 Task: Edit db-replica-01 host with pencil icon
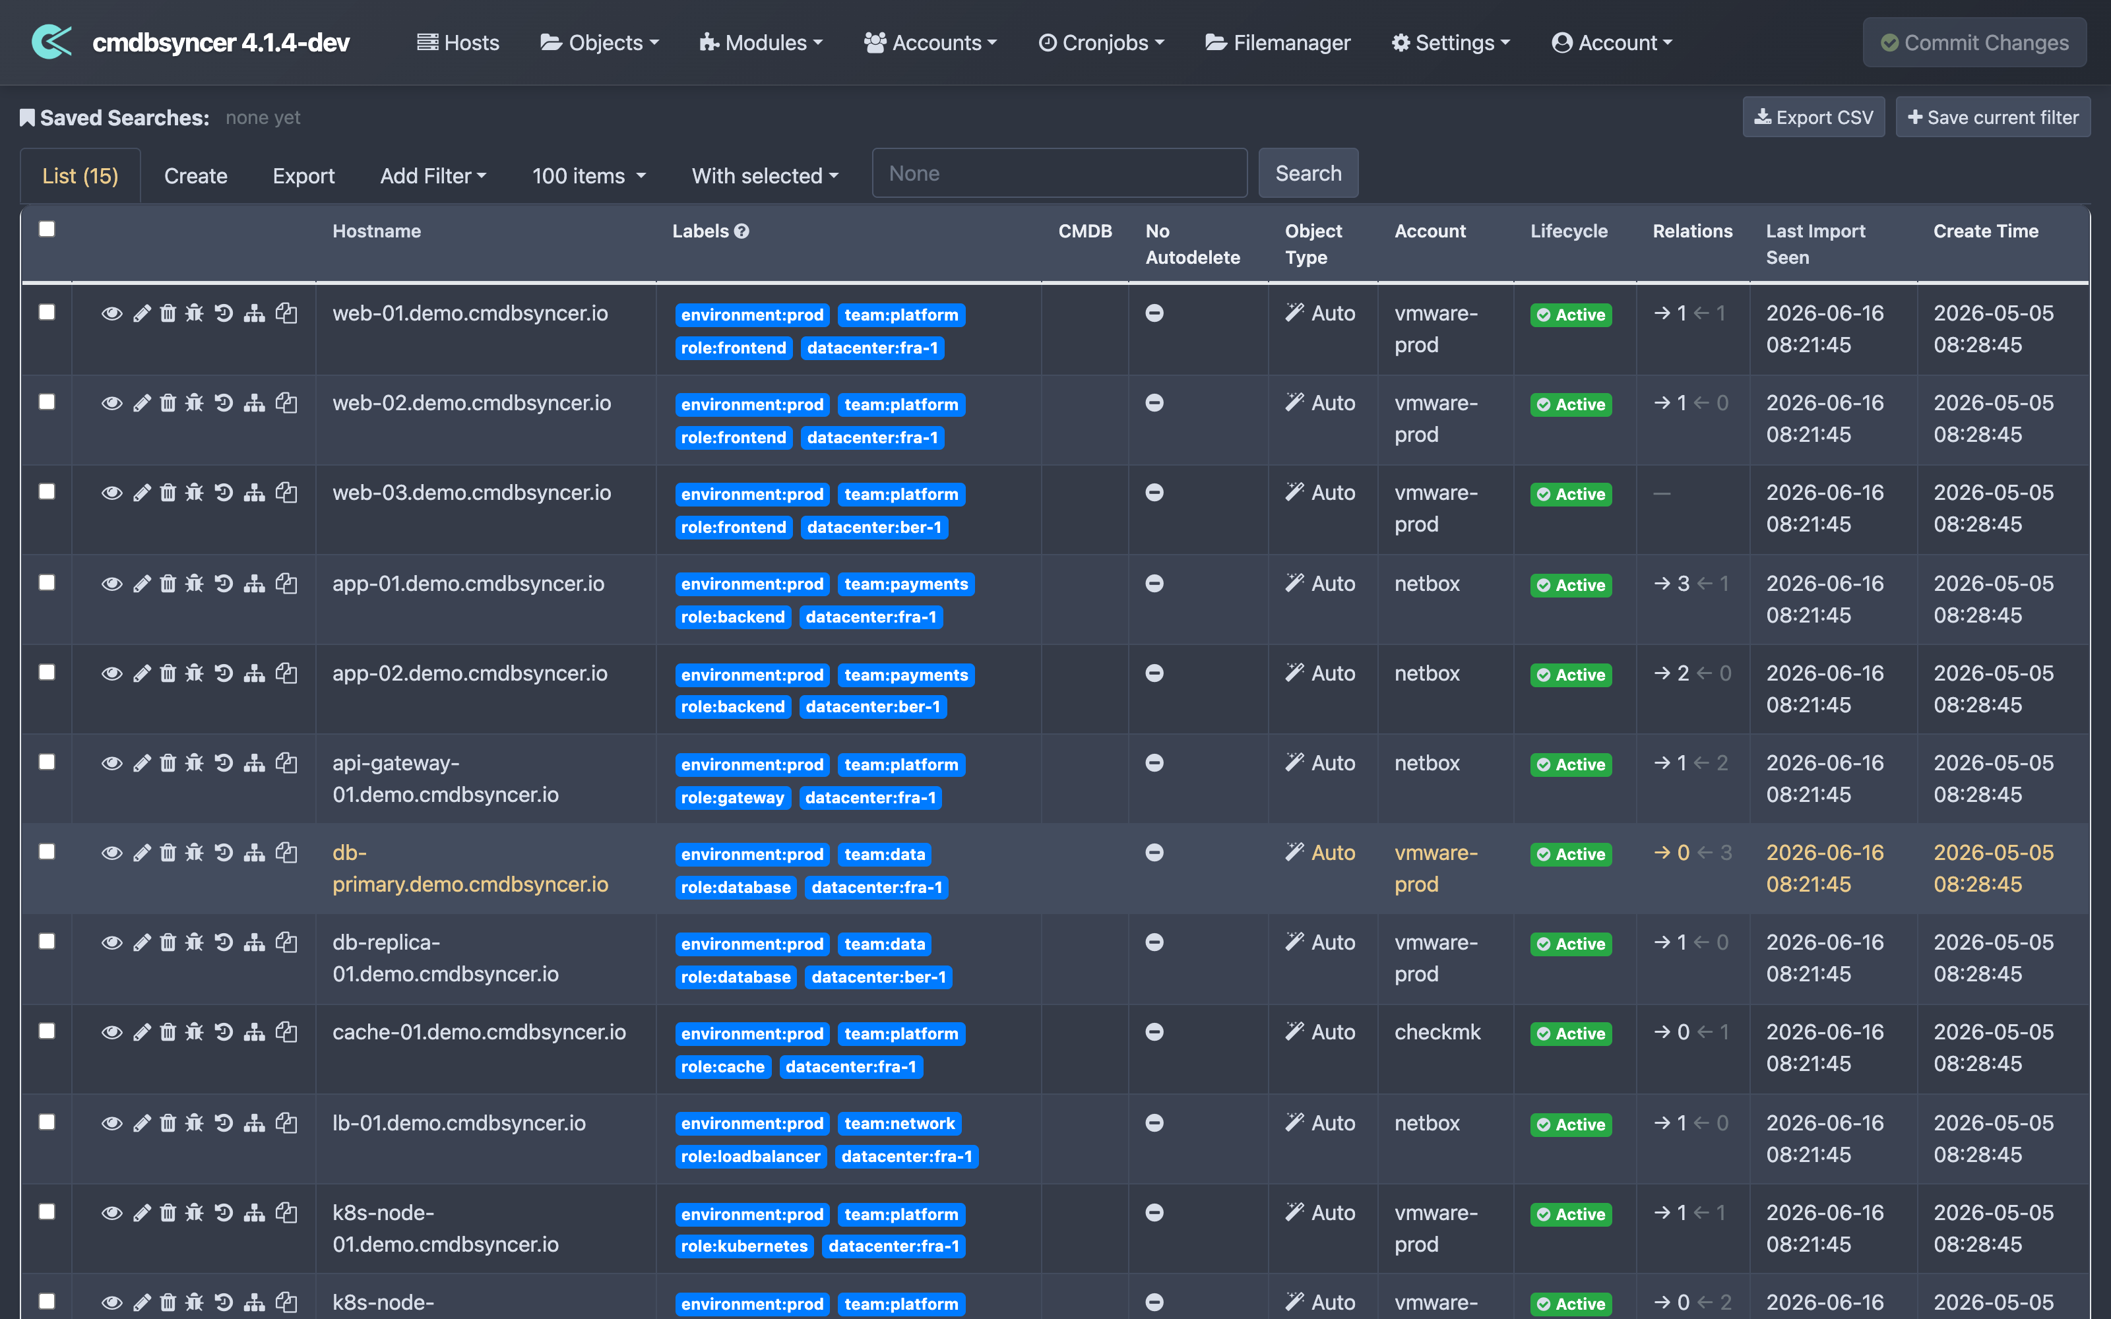141,943
